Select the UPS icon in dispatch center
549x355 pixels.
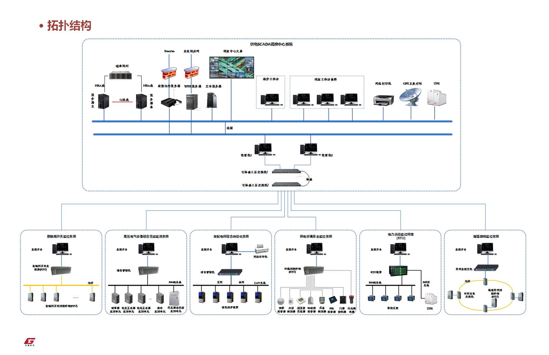436,98
